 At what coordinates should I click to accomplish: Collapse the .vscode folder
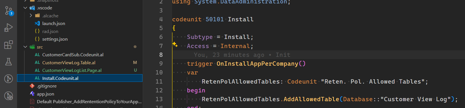click(25, 8)
